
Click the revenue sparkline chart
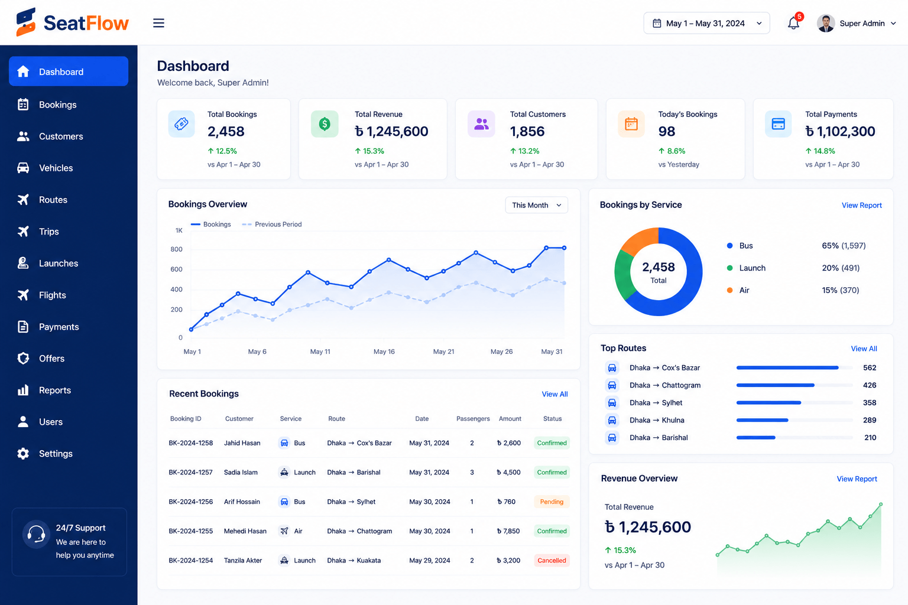[799, 539]
